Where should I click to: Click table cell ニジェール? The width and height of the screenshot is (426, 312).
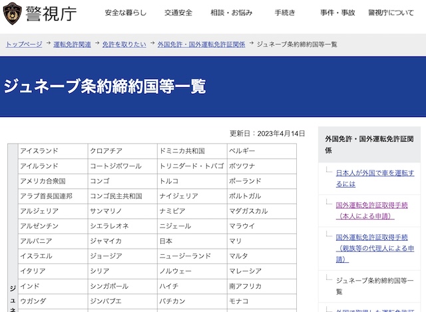pyautogui.click(x=192, y=226)
